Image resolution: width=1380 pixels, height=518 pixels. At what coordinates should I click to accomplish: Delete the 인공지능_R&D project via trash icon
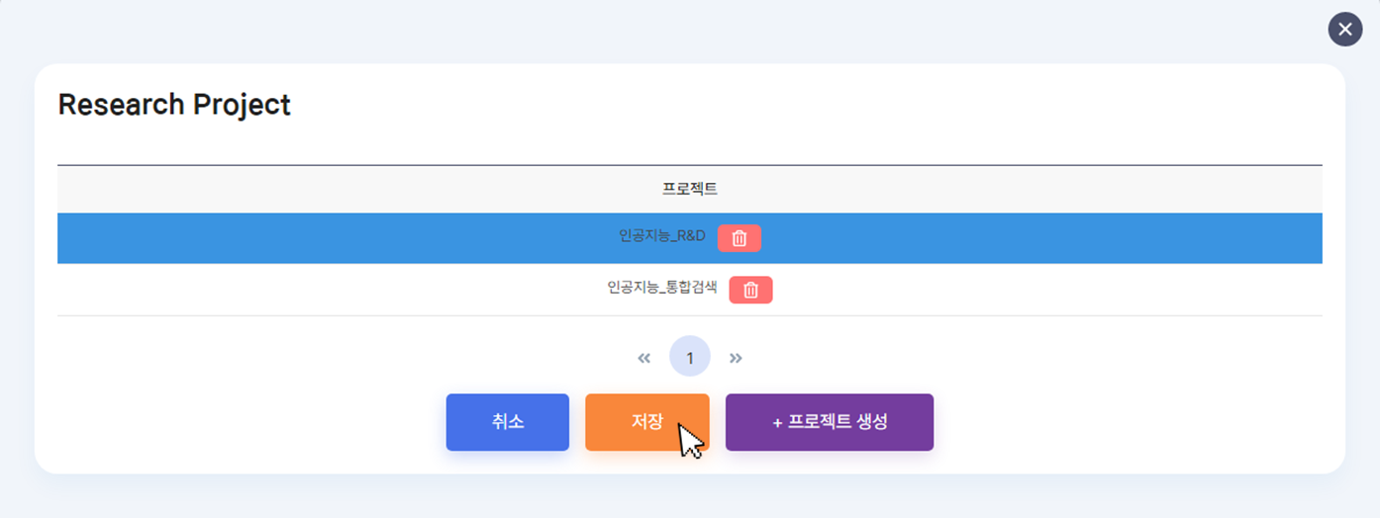point(739,238)
